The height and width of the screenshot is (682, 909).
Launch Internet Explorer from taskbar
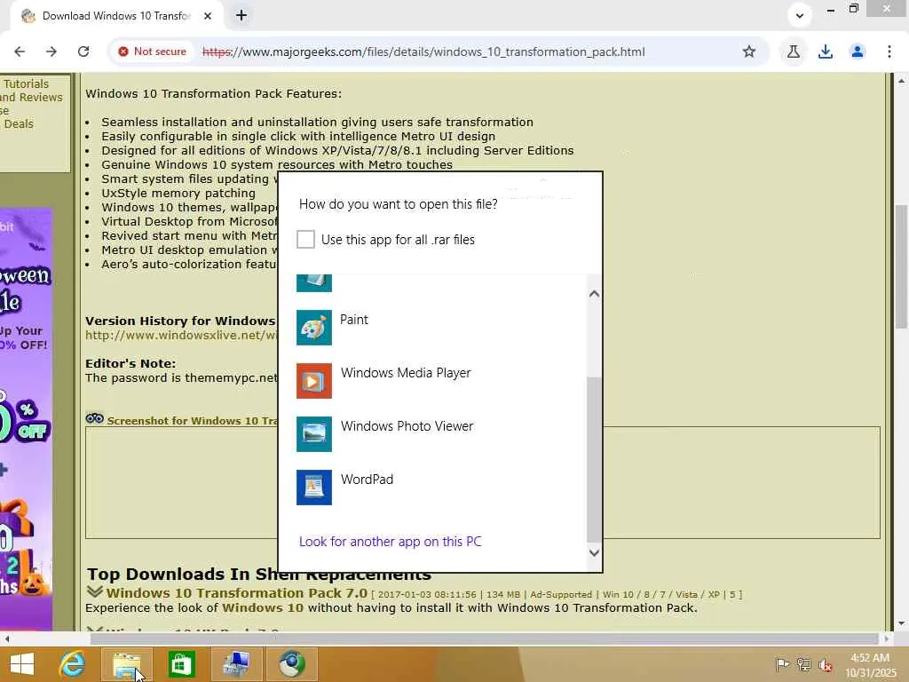(73, 664)
